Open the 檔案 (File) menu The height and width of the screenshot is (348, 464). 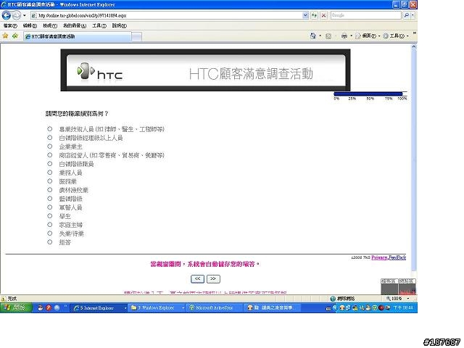coord(10,26)
